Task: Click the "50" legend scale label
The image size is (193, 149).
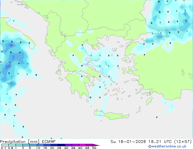Action: point(94,148)
